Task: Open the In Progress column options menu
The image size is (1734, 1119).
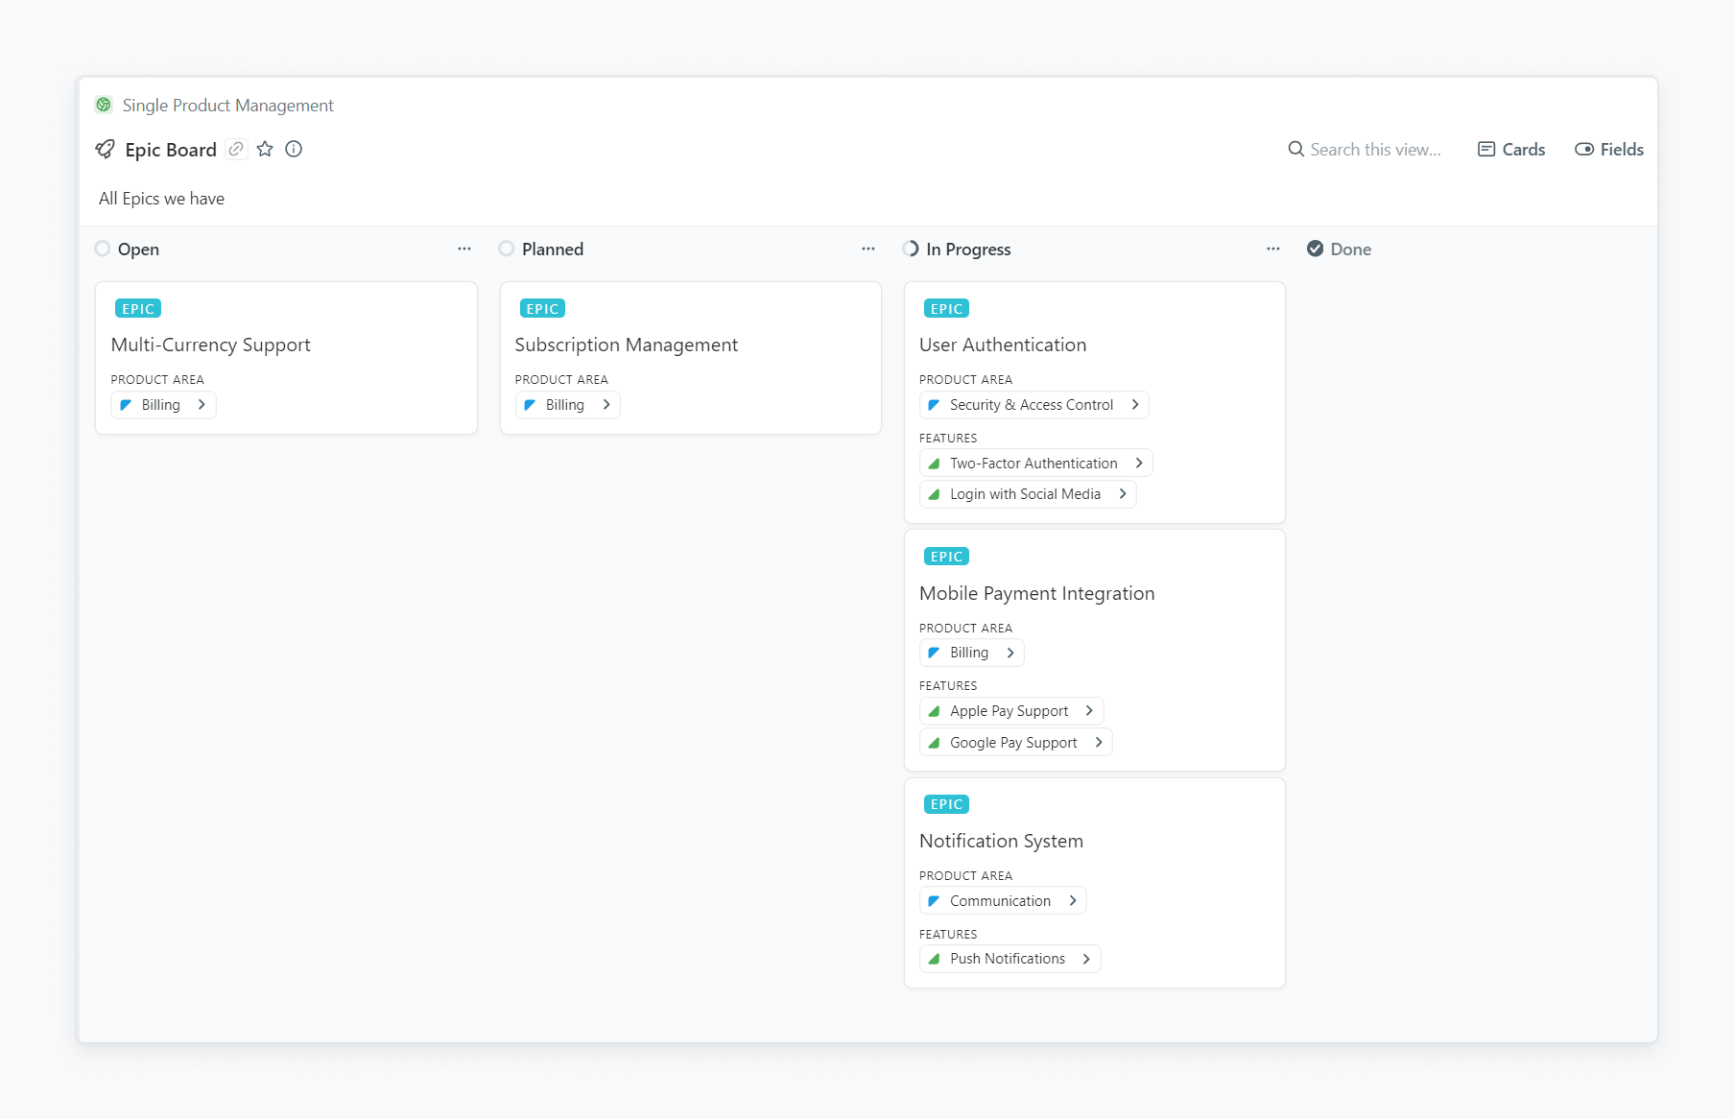Action: point(1272,249)
